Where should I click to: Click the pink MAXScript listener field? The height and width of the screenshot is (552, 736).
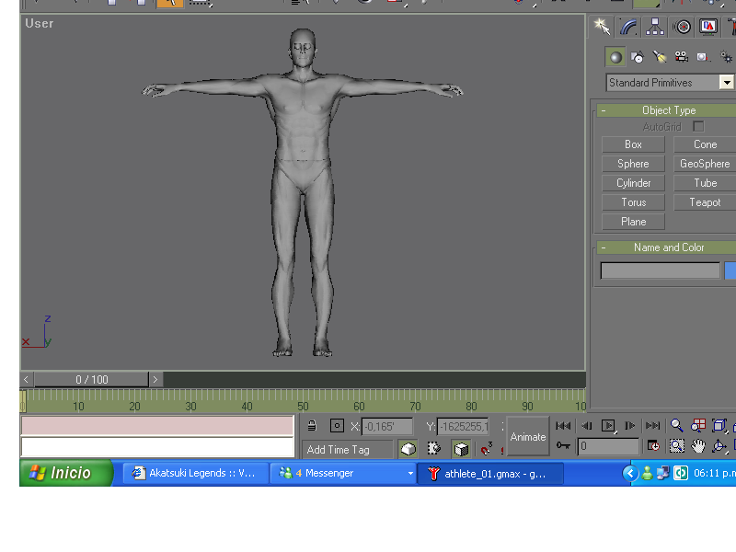[x=157, y=426]
